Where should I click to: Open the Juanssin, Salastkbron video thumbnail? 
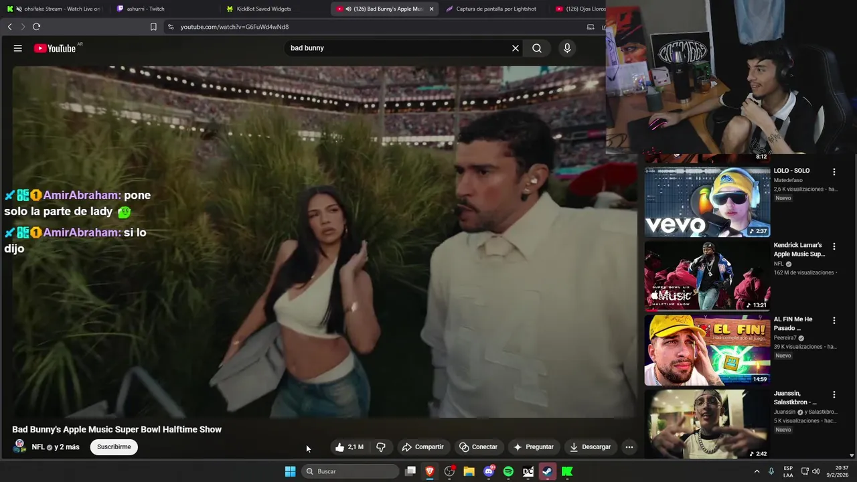tap(707, 424)
